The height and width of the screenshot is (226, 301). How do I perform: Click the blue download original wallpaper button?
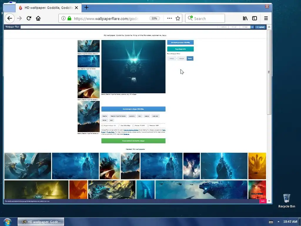point(133,109)
